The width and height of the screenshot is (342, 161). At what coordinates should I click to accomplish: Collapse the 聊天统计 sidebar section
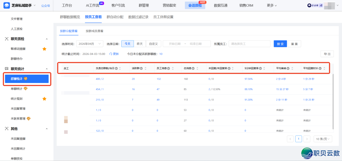47,69
